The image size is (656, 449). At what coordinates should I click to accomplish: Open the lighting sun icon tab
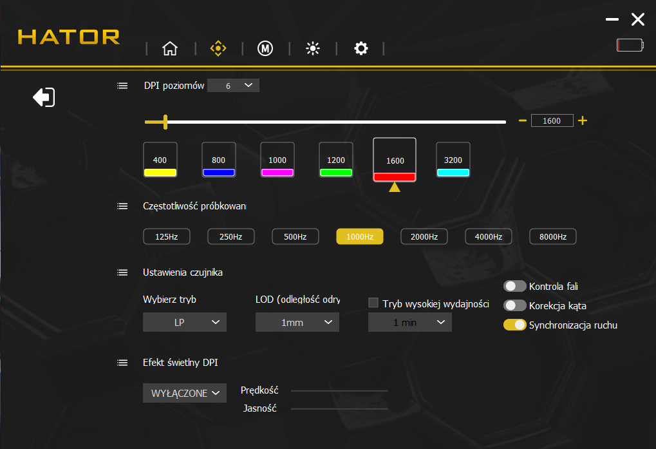313,48
